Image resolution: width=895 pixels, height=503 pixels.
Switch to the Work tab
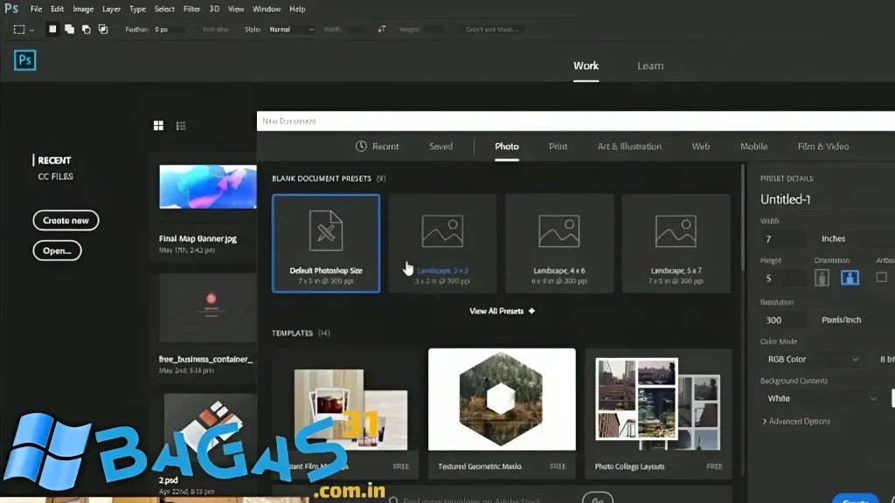coord(586,65)
